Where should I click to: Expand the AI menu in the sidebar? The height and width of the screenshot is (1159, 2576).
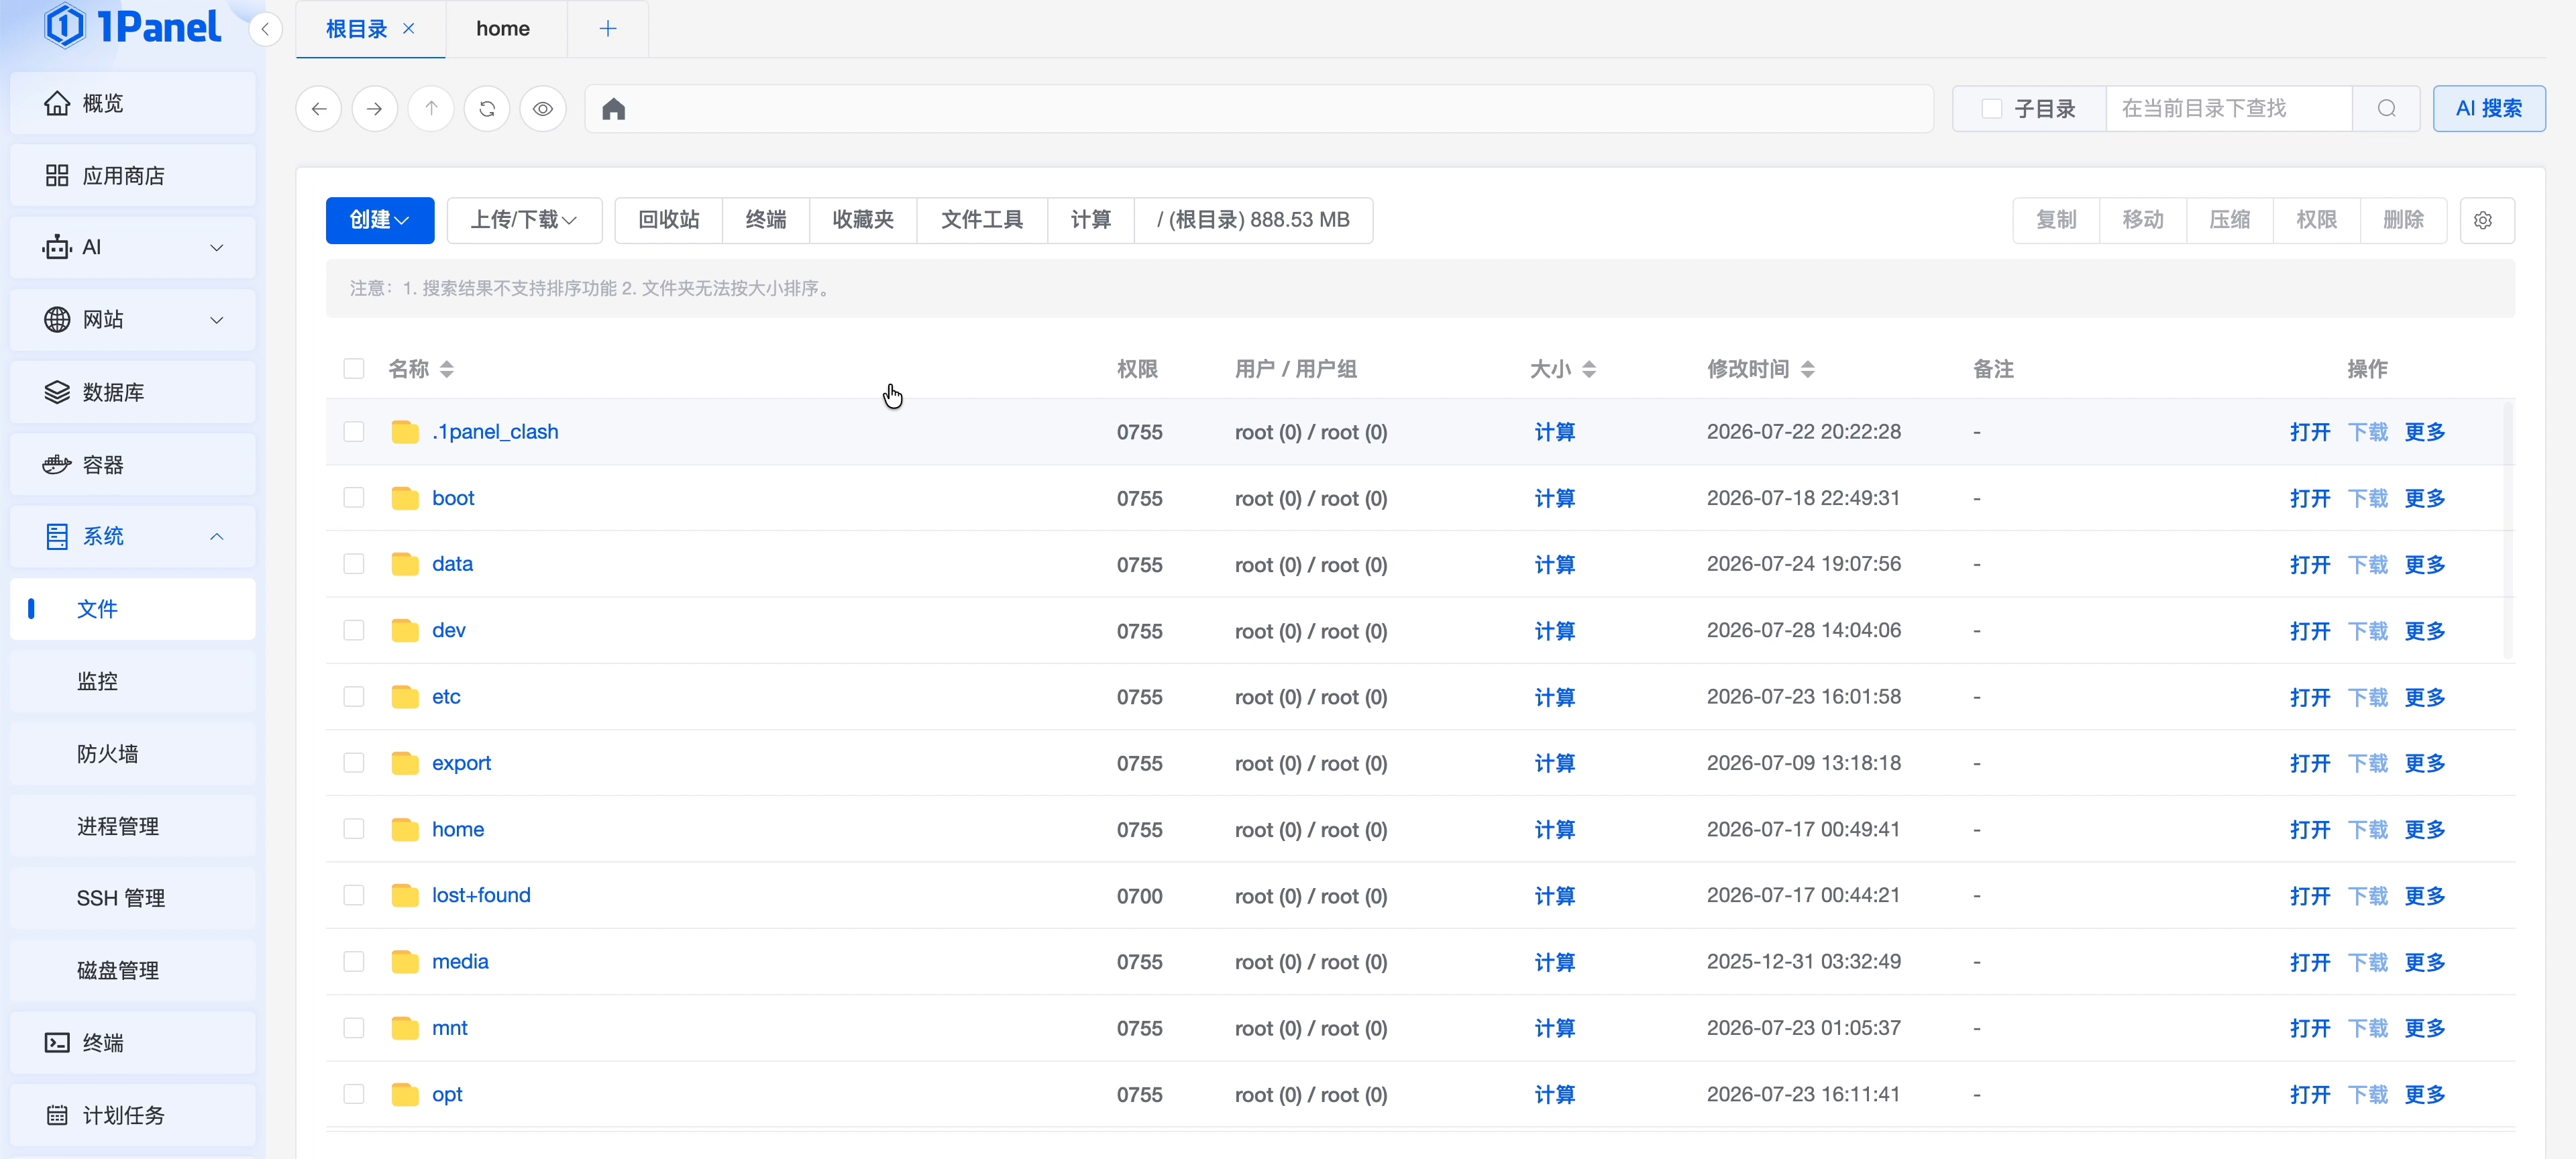pos(133,248)
